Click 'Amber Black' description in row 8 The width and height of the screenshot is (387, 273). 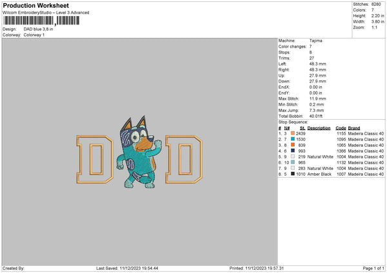[319, 174]
